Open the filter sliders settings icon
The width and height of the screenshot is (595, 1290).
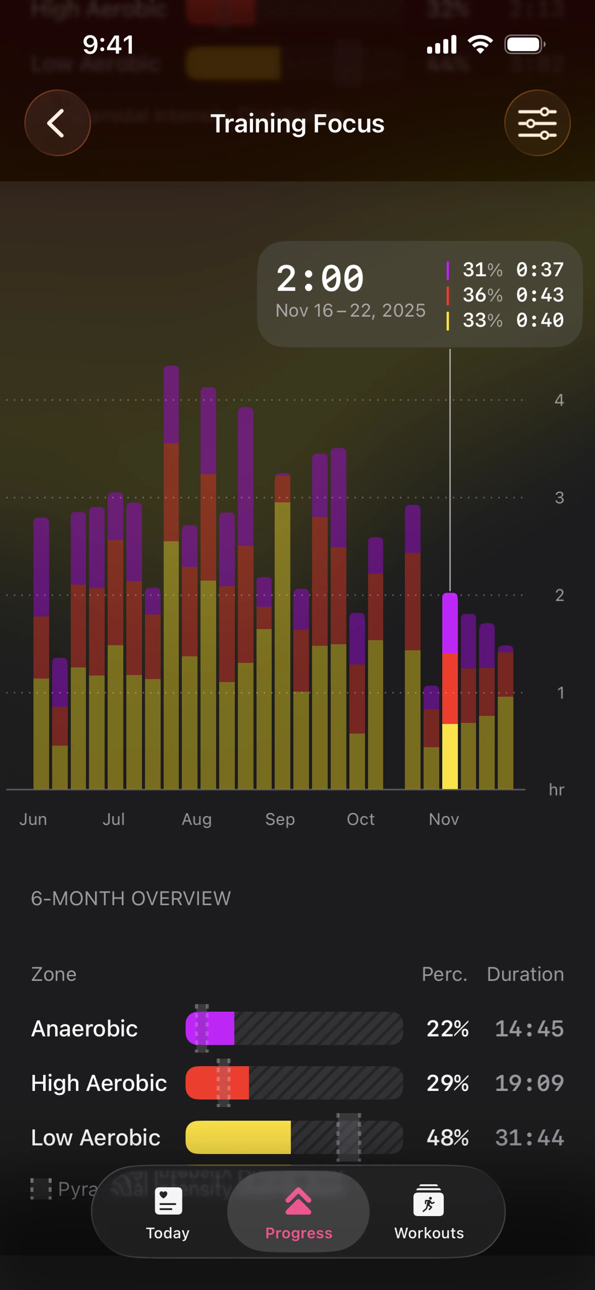click(537, 123)
